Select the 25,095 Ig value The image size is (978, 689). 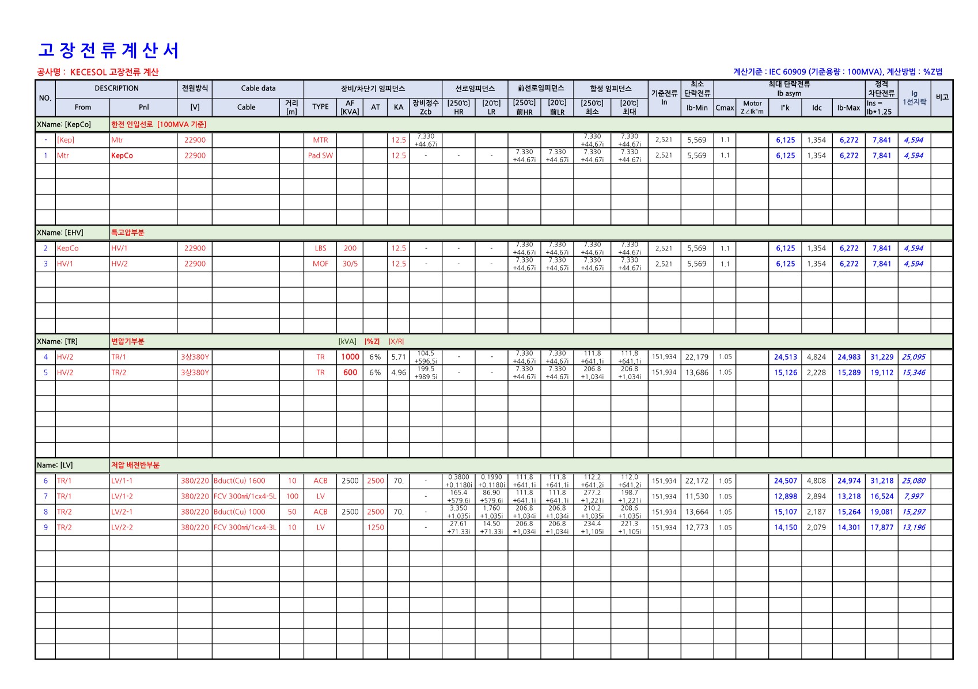(x=914, y=357)
